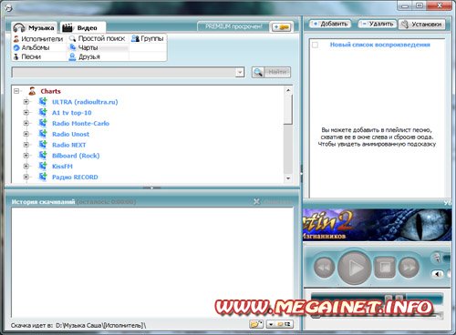Image resolution: width=456 pixels, height=335 pixels.
Task: Expand the ULTRA (radioultra.ru) node
Action: click(26, 102)
